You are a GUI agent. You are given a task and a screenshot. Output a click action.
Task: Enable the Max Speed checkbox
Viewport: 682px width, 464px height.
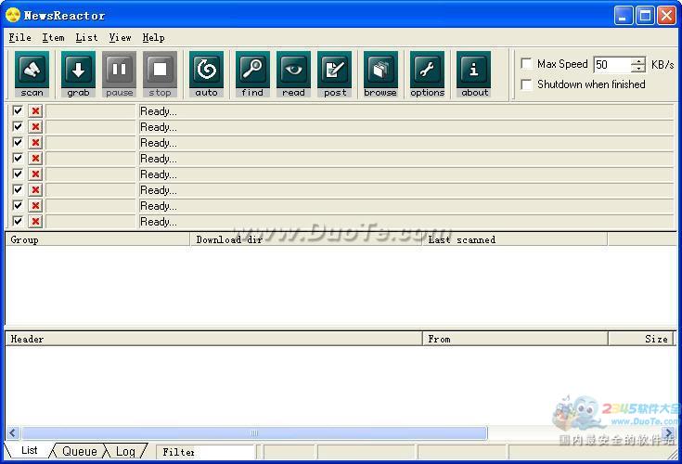coord(526,64)
